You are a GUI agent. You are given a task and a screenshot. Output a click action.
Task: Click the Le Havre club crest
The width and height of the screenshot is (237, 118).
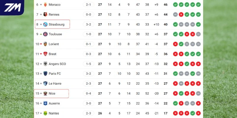click(45, 84)
